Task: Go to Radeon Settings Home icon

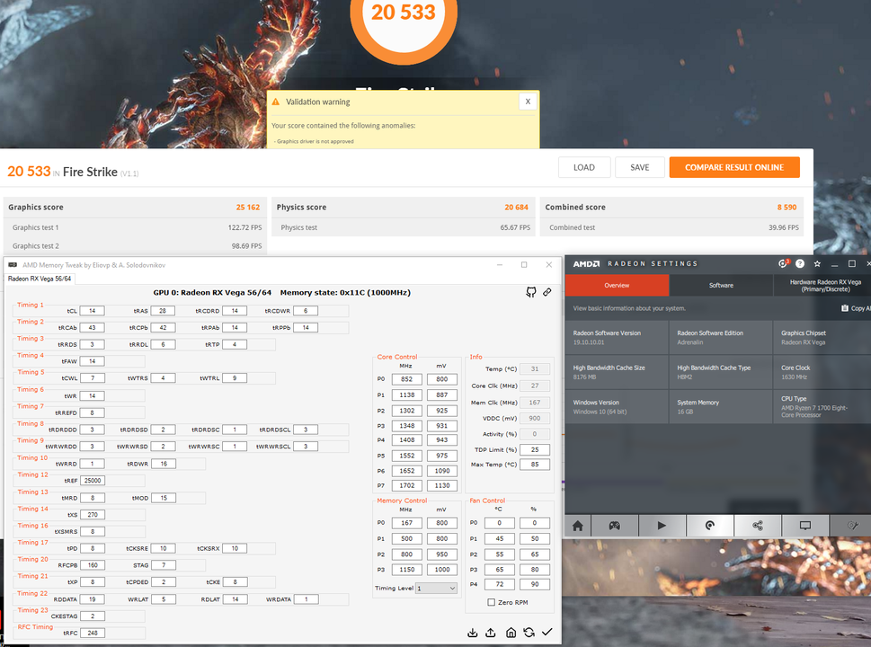Action: (578, 526)
